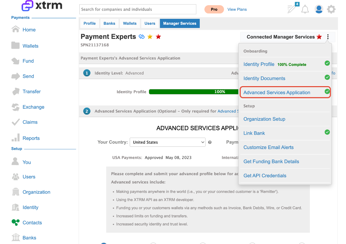346x244 pixels.
Task: Open the three-dot menu for Connected Manager Services
Action: coord(328,37)
